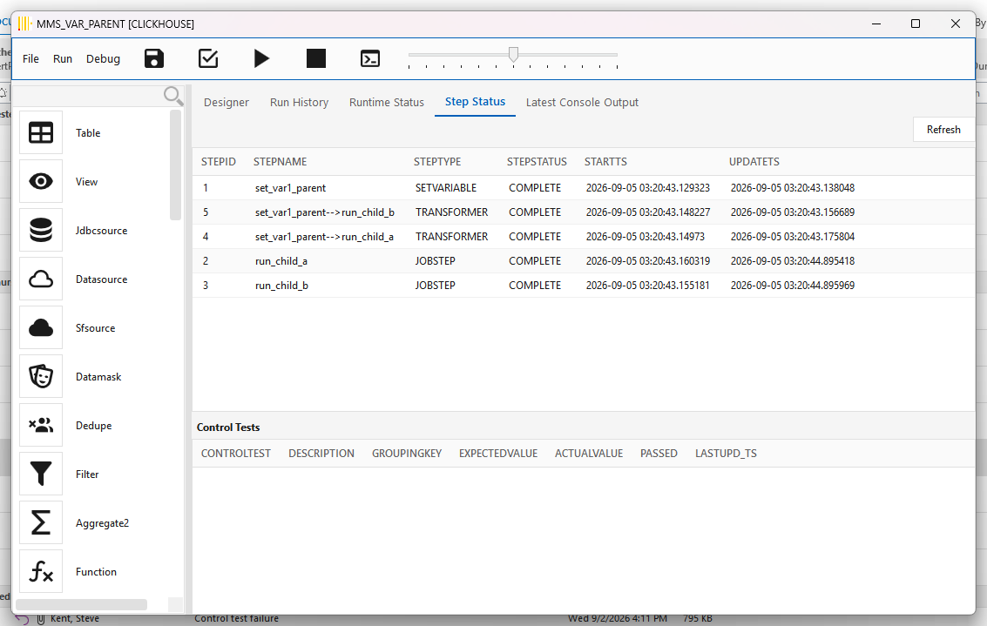Click the EXPECTEDVALUE column header
The image size is (987, 626).
498,453
